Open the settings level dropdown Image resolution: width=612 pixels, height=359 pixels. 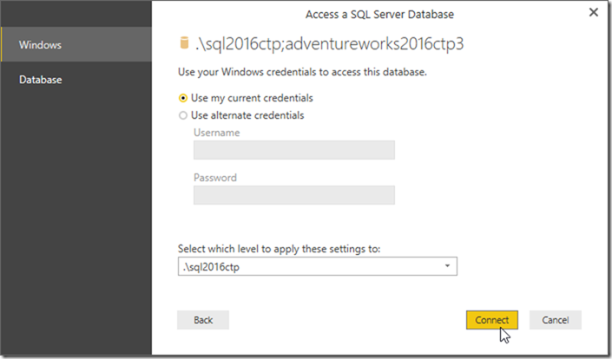click(x=318, y=266)
